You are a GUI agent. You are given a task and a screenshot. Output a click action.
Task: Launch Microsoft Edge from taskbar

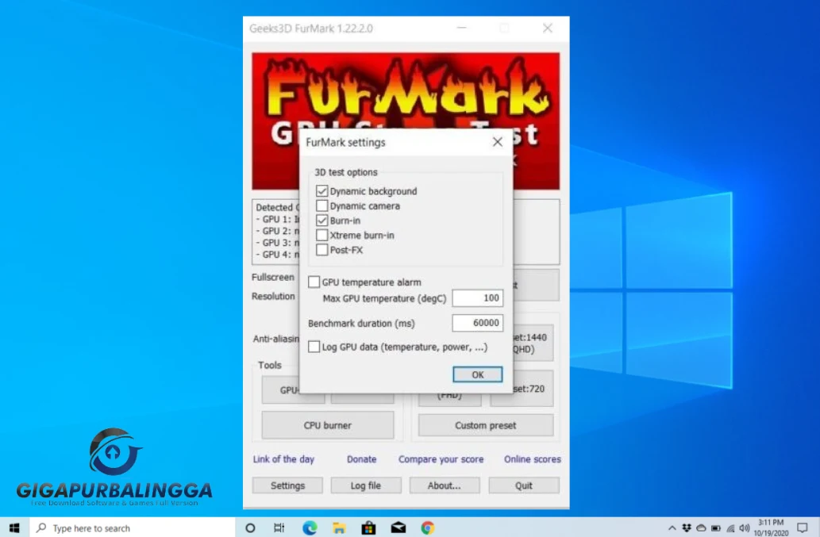click(310, 527)
